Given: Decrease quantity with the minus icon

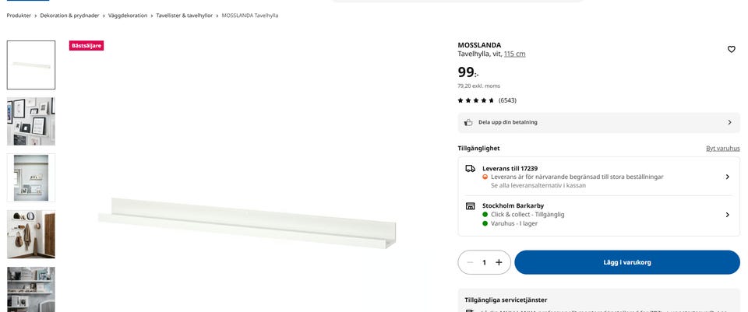Looking at the screenshot, I should tap(470, 262).
